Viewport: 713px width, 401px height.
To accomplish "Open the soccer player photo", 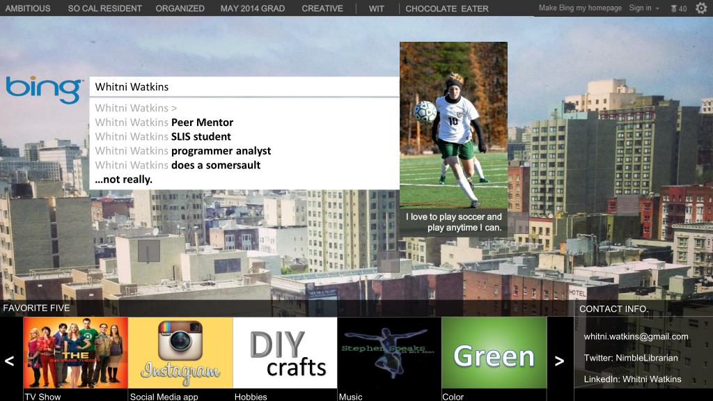I will point(453,125).
